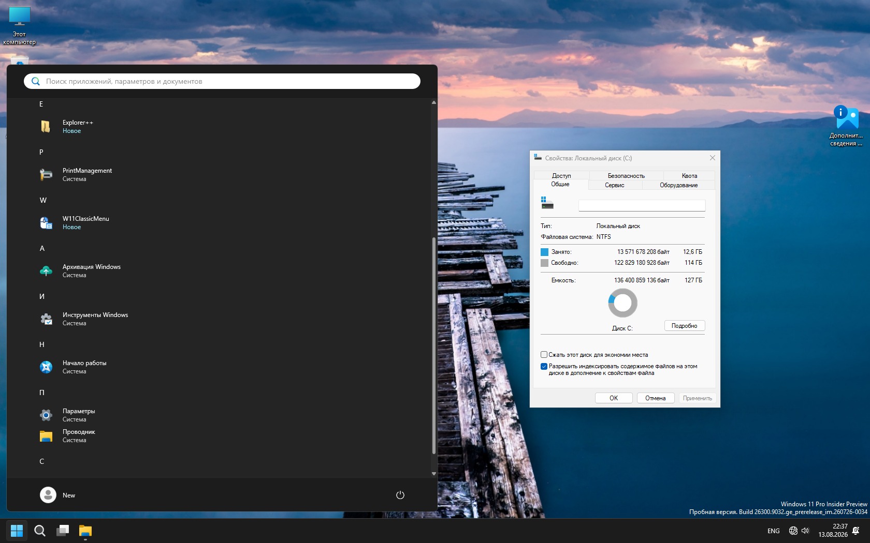The width and height of the screenshot is (870, 543).
Task: Click the volume speaker tray icon
Action: 805,531
